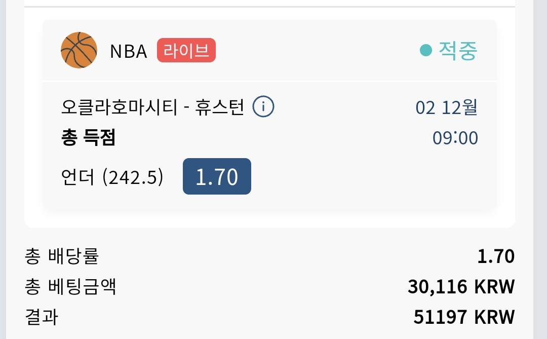Click the basketball sport icon
Screen dimensions: 547x339
point(79,50)
